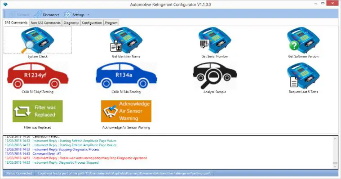The height and width of the screenshot is (179, 341).
Task: Click the Filter was Replaced caption text
Action: coord(38,127)
